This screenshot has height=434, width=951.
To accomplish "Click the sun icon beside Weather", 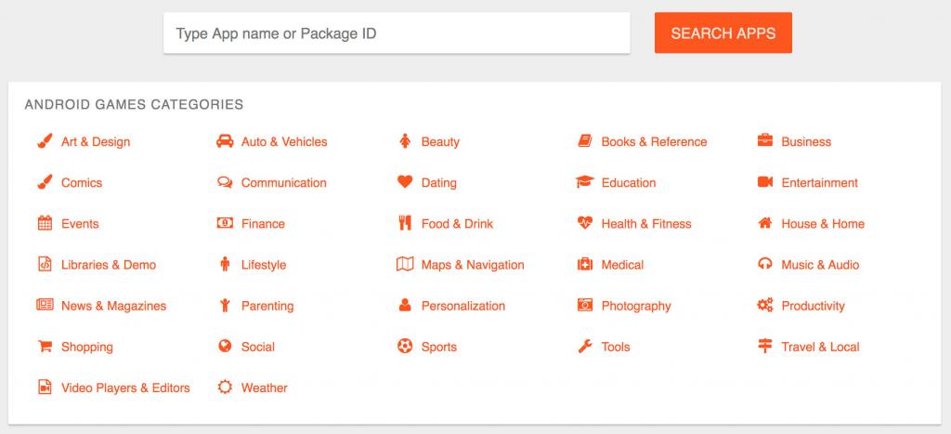I will click(x=224, y=388).
